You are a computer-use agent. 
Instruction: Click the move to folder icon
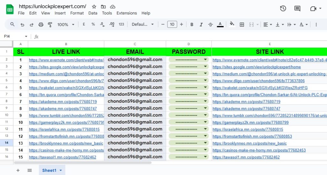[x=103, y=7]
